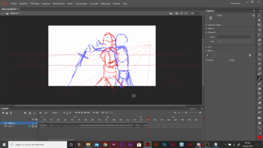The width and height of the screenshot is (263, 148).
Task: Open the add filter plus dropdown
Action: pyautogui.click(x=209, y=55)
